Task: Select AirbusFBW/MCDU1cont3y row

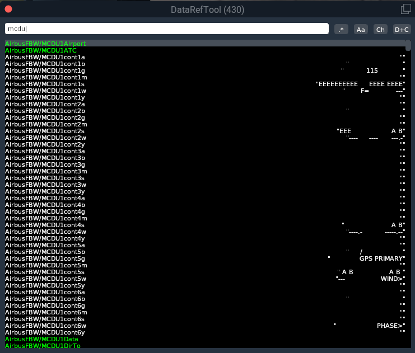Action: tap(205, 191)
